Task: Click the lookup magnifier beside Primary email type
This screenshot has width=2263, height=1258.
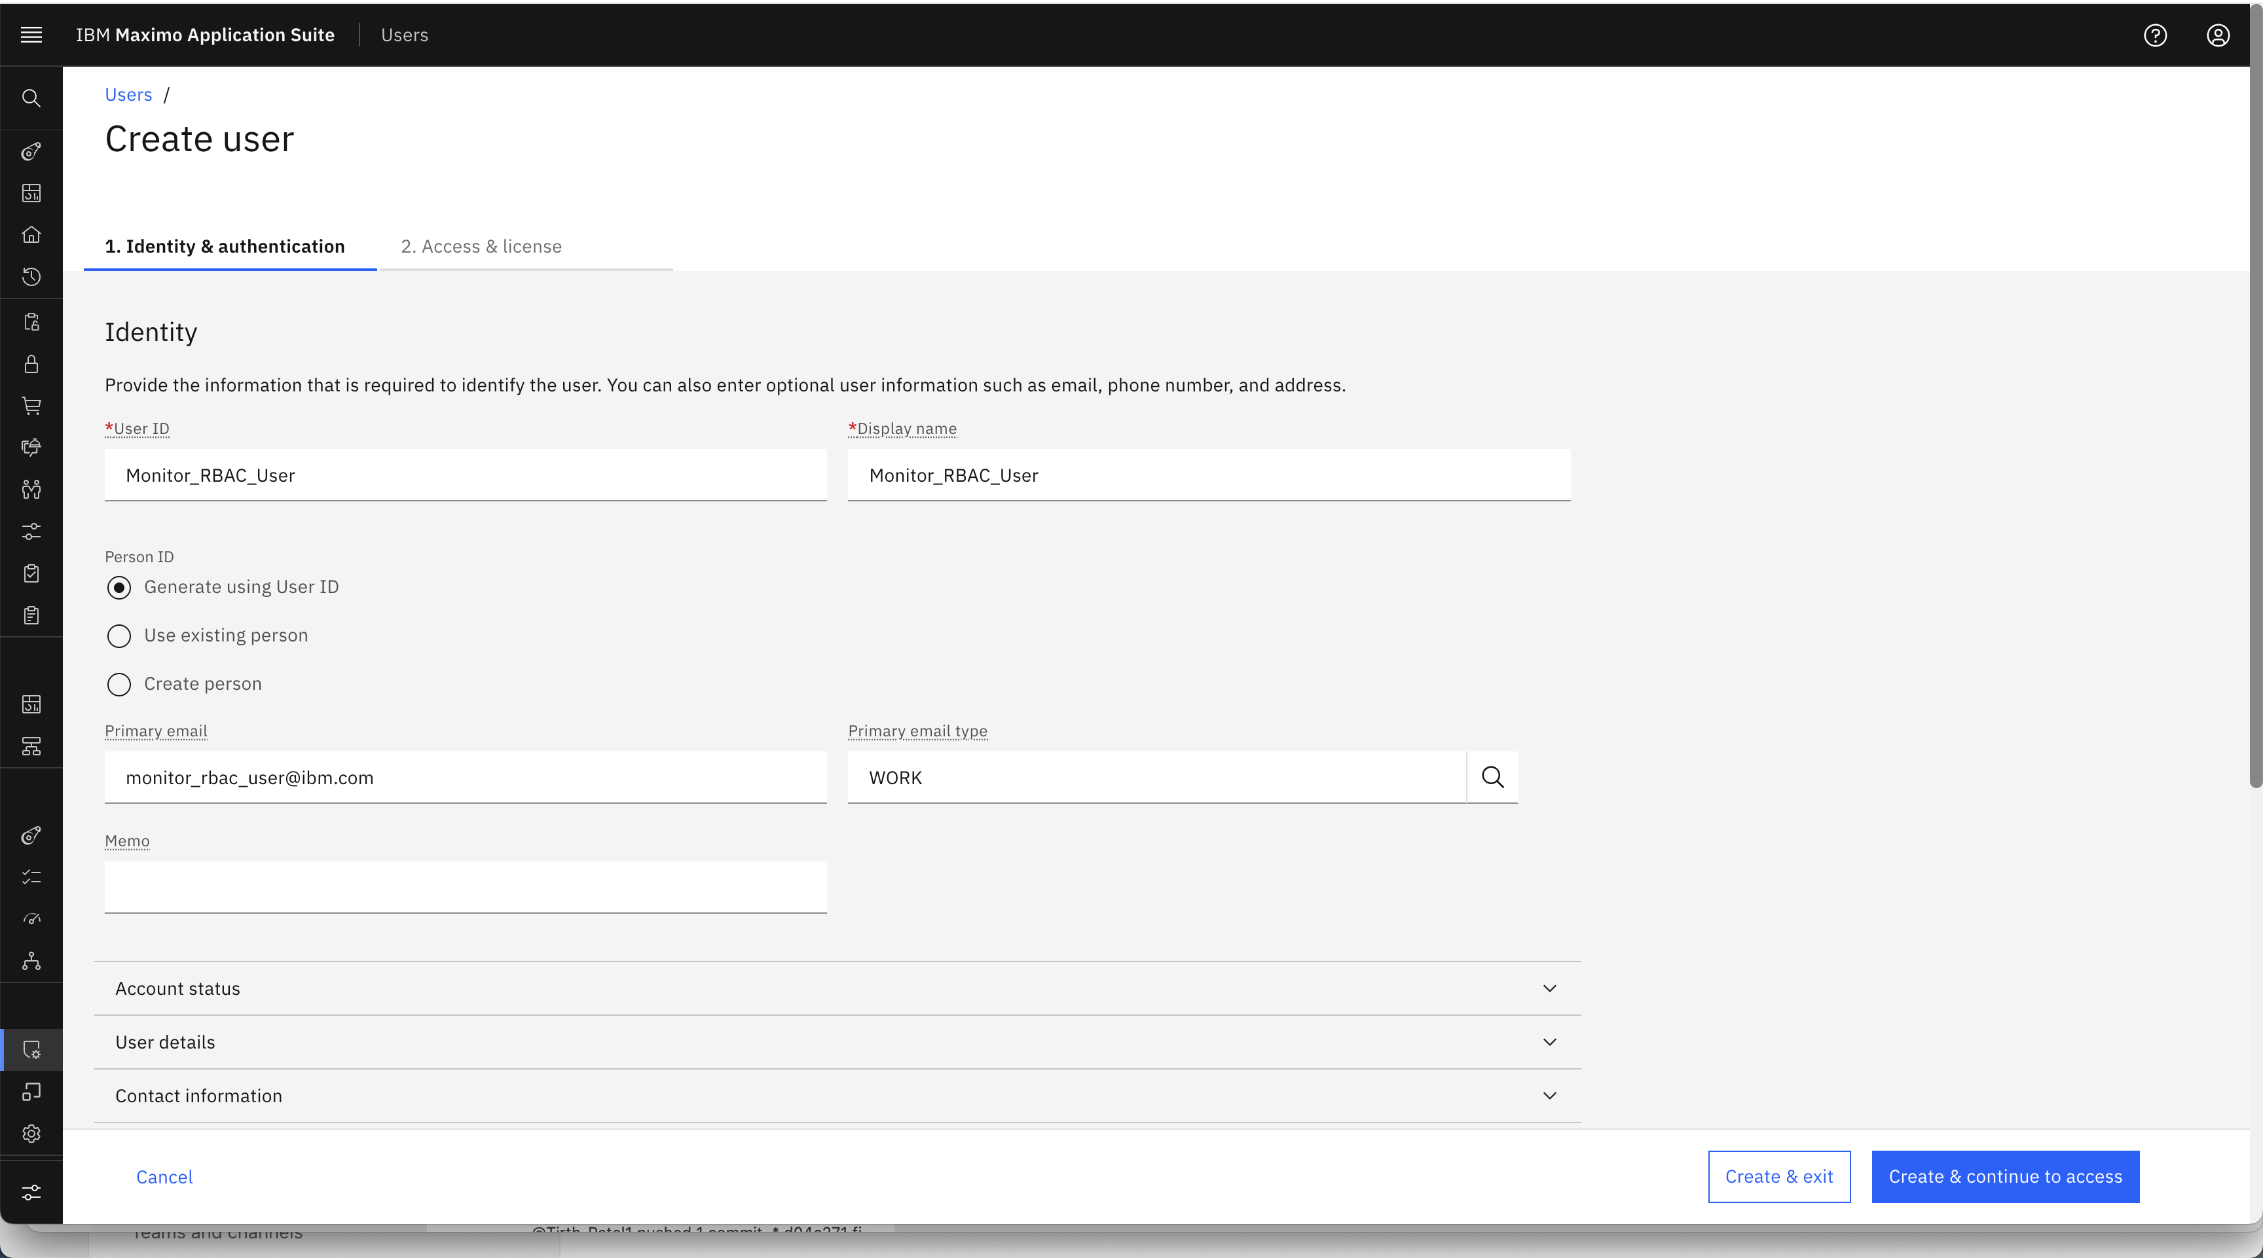Action: coord(1492,777)
